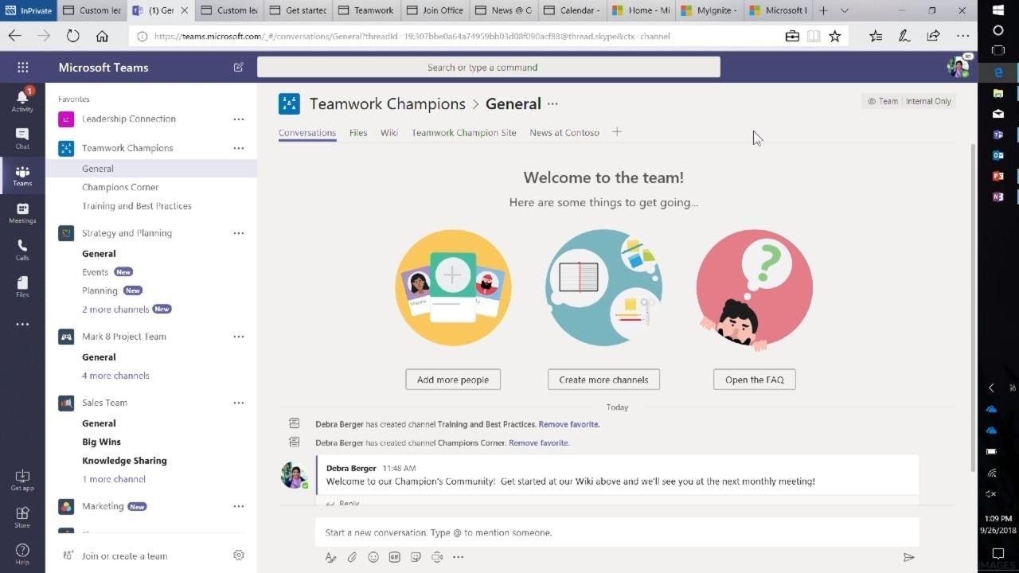Open more compose options ellipsis

tap(458, 557)
